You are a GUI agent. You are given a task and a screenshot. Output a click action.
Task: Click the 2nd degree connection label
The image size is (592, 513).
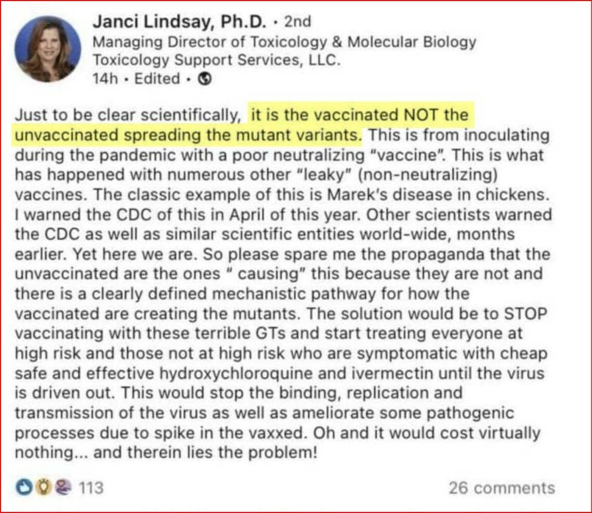[x=298, y=21]
